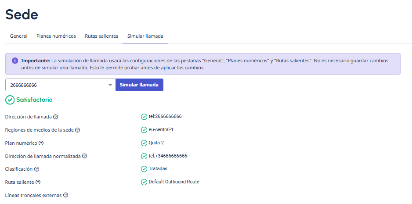
Task: Select the Simular llamada tab
Action: point(145,36)
